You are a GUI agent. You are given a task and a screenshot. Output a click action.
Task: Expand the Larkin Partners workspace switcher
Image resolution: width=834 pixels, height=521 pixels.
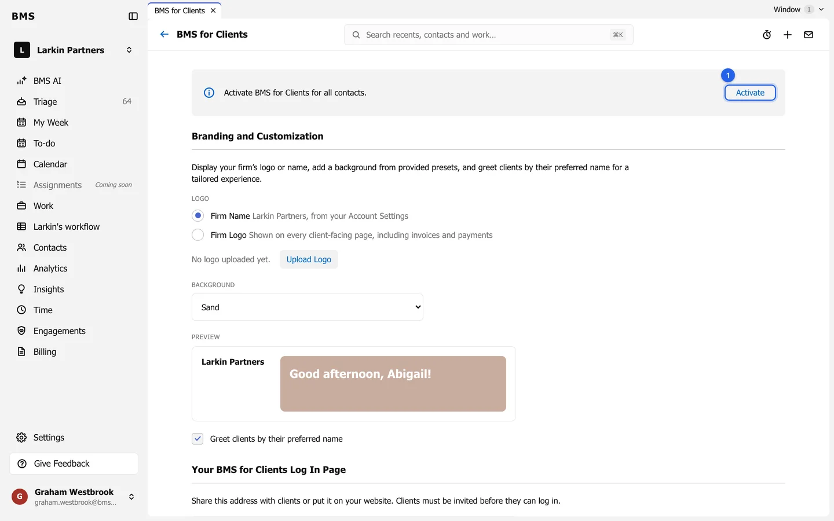pos(74,50)
